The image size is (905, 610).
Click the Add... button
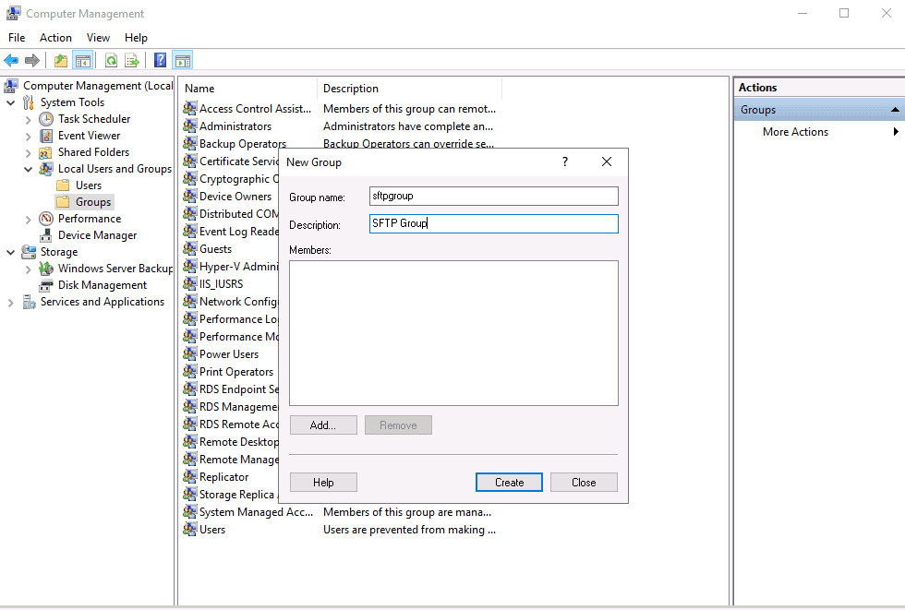tap(323, 425)
